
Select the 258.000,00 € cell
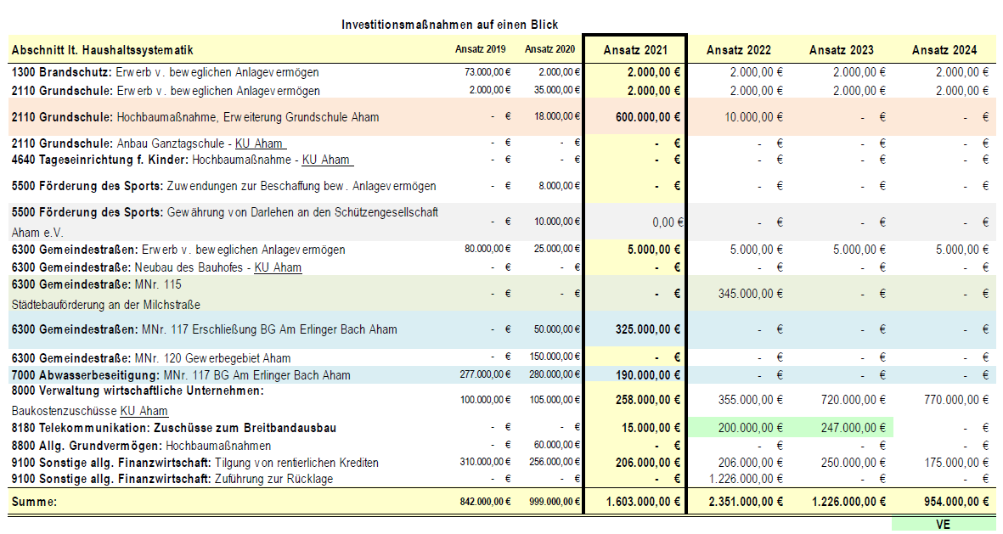(648, 400)
